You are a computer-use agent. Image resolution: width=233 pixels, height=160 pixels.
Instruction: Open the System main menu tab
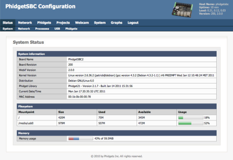[100, 23]
